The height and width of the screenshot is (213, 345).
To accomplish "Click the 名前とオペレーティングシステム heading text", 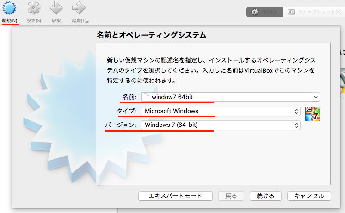I will pyautogui.click(x=151, y=35).
